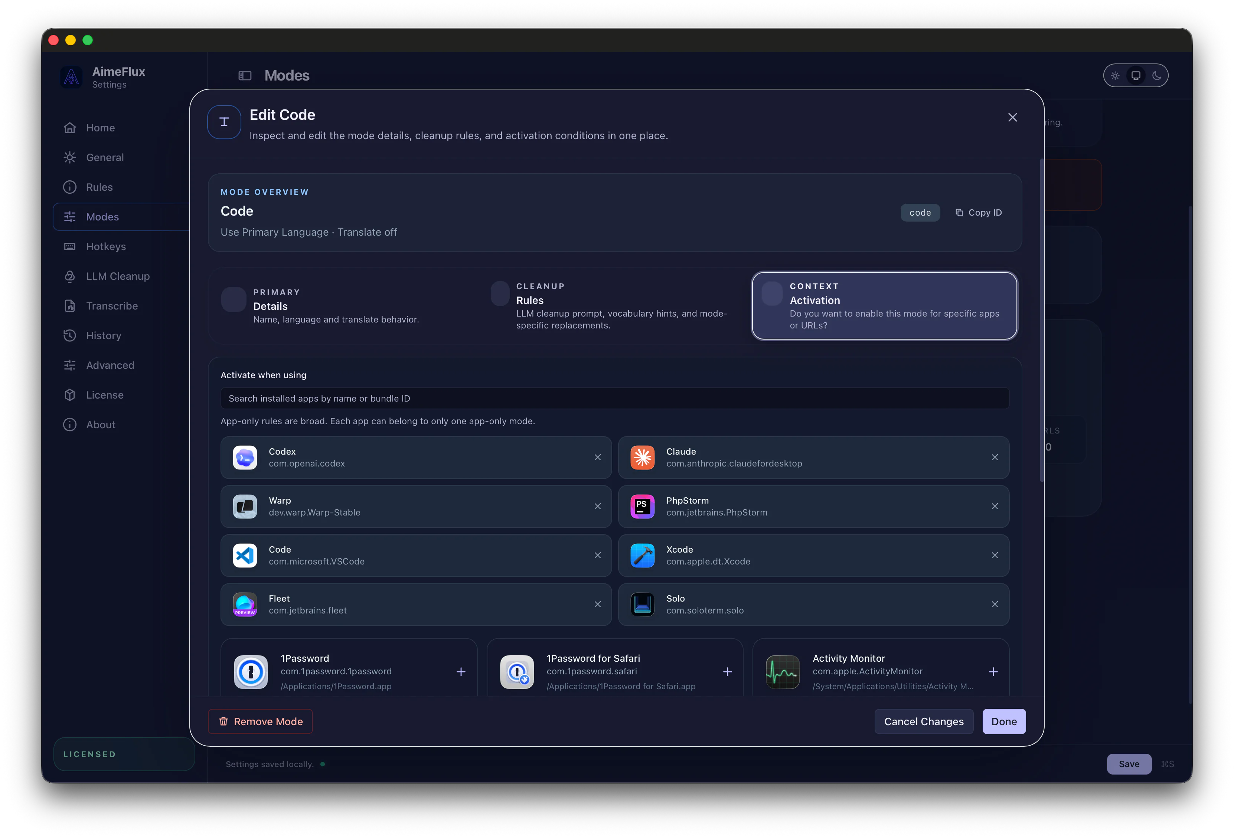Add Activity Monitor via plus icon
This screenshot has height=838, width=1234.
click(993, 672)
